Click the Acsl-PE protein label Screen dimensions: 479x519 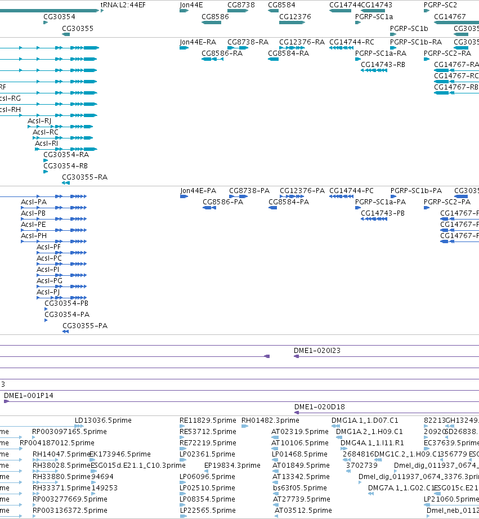coord(33,225)
